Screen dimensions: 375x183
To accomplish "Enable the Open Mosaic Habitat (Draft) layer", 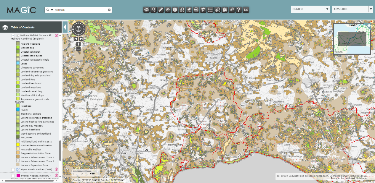I will point(13,169).
